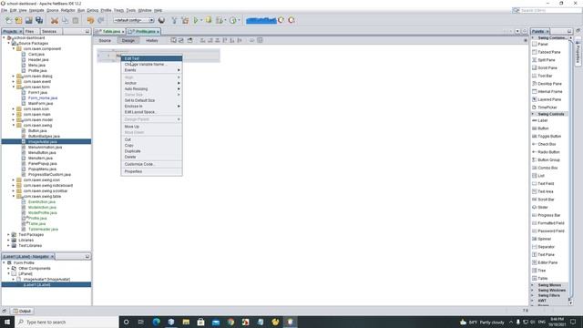Choose Set to Default Size in context menu

[x=152, y=100]
